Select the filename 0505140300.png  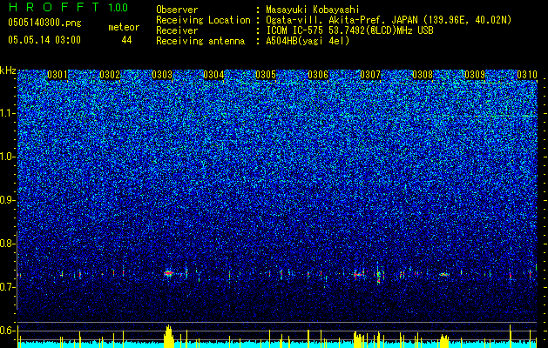pos(44,23)
